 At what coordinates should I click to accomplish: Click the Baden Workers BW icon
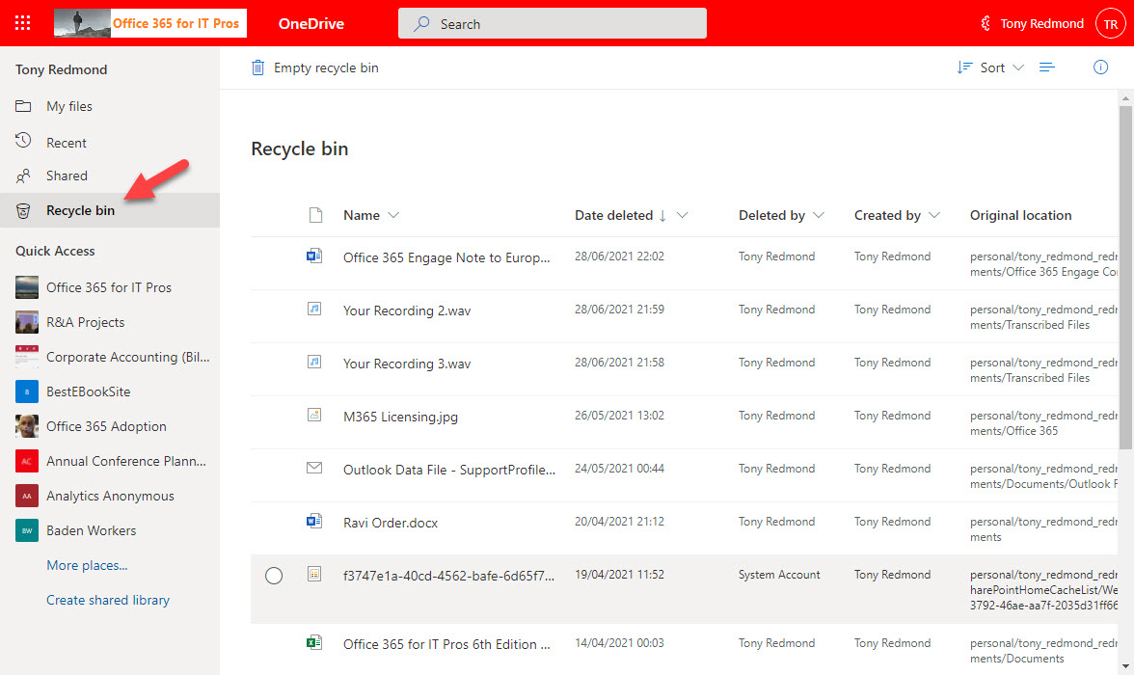pyautogui.click(x=27, y=530)
